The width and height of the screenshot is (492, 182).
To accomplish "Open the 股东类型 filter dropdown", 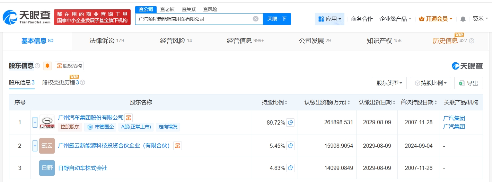I will pos(389,83).
